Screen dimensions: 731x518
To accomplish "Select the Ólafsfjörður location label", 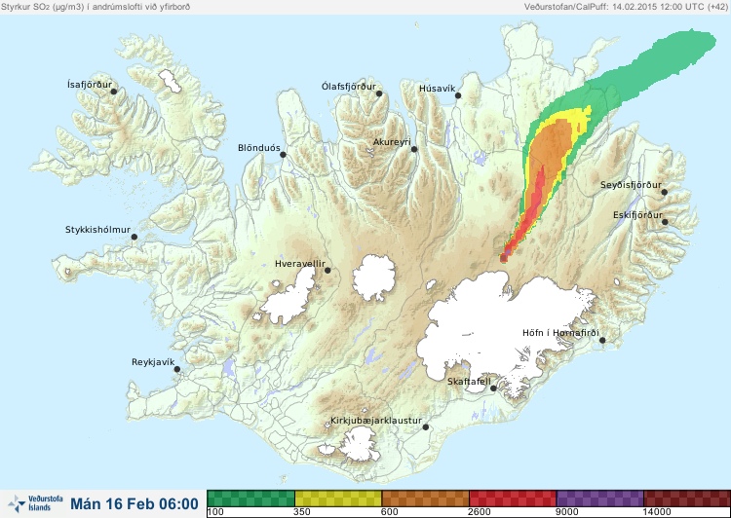I will tap(349, 87).
